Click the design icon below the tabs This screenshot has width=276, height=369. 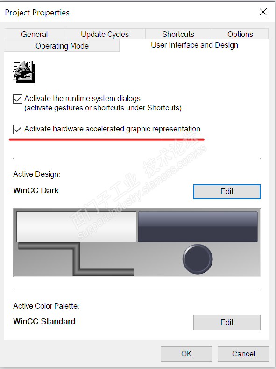(24, 72)
